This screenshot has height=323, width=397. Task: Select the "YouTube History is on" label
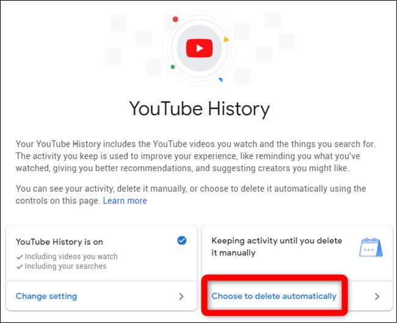pos(60,241)
